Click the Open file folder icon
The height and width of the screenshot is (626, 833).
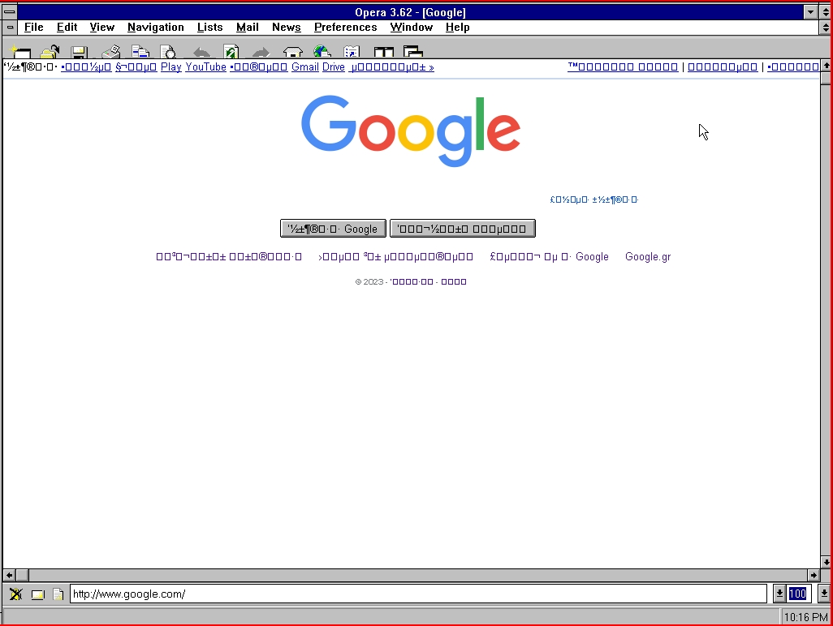pyautogui.click(x=50, y=51)
